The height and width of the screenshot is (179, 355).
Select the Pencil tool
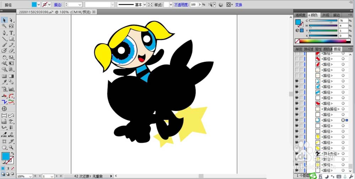pos(11,45)
